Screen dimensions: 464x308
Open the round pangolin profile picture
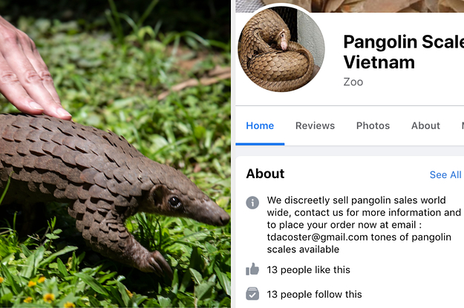click(281, 49)
